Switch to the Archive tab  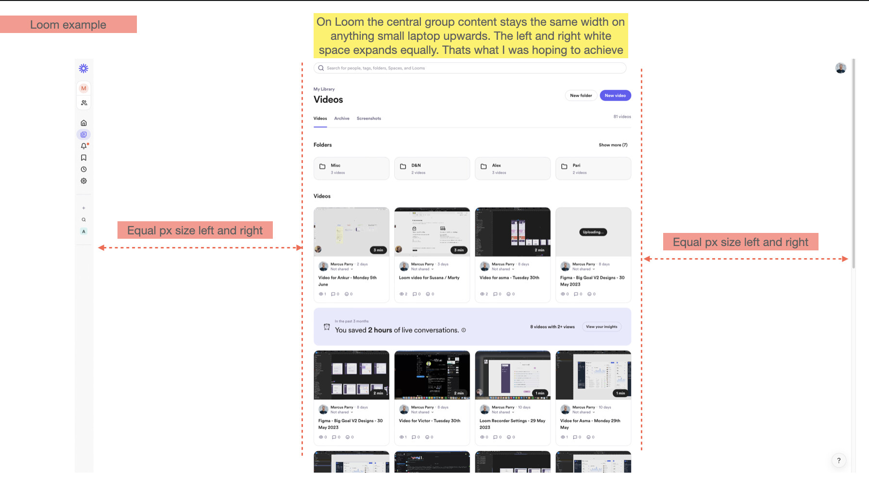(342, 118)
